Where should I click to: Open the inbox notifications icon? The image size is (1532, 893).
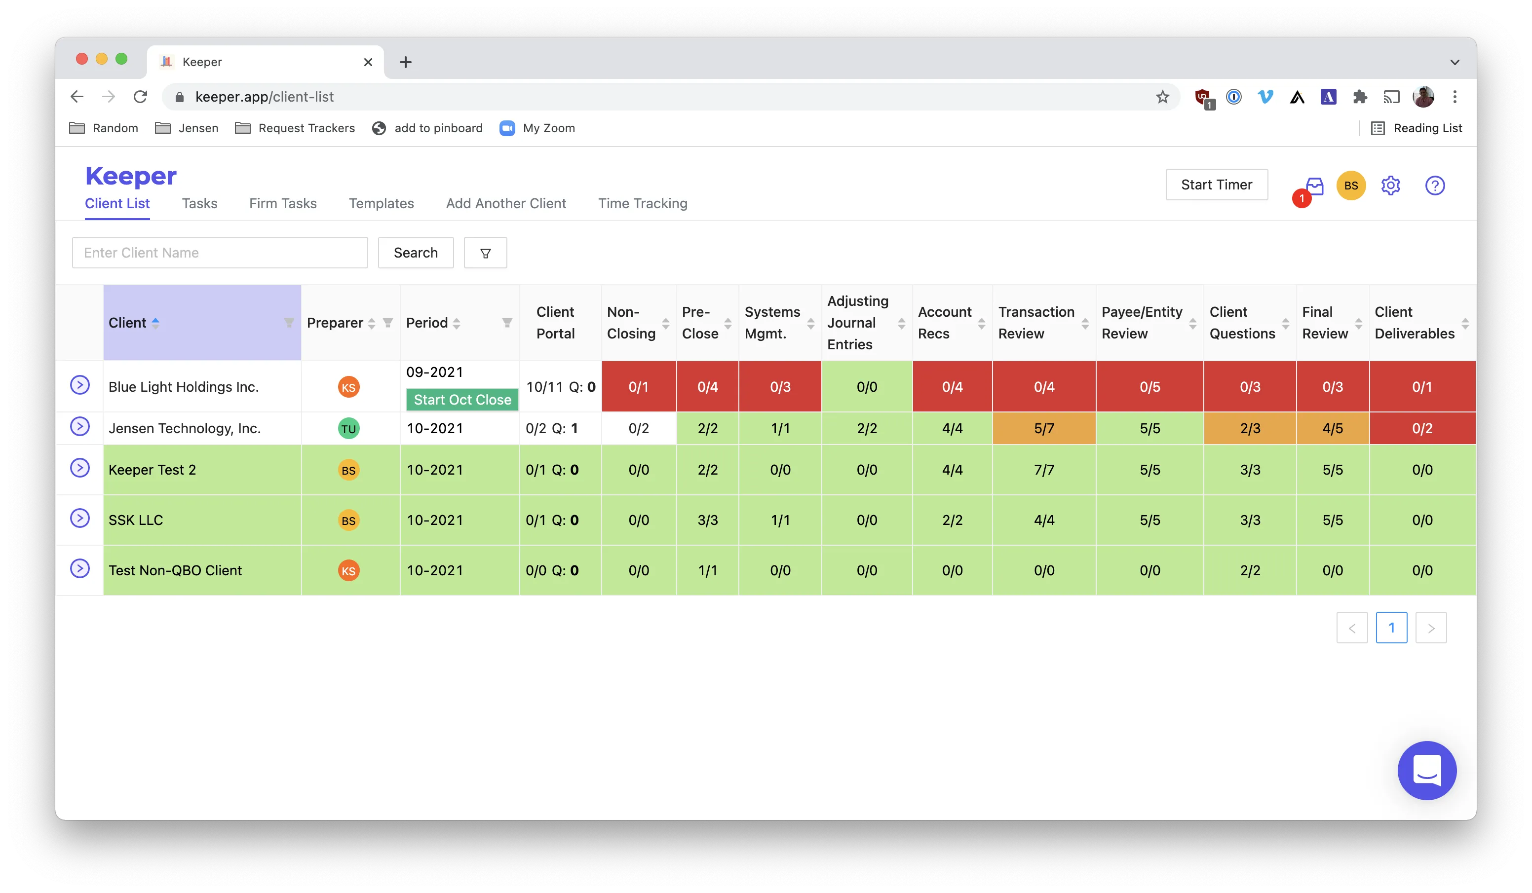tap(1314, 186)
